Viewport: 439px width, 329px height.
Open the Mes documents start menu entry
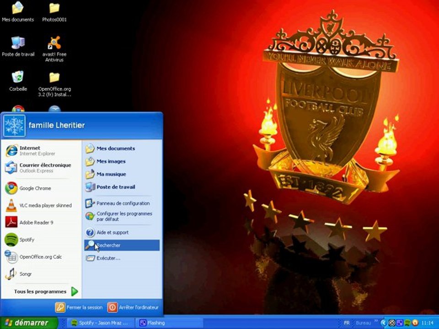click(122, 149)
